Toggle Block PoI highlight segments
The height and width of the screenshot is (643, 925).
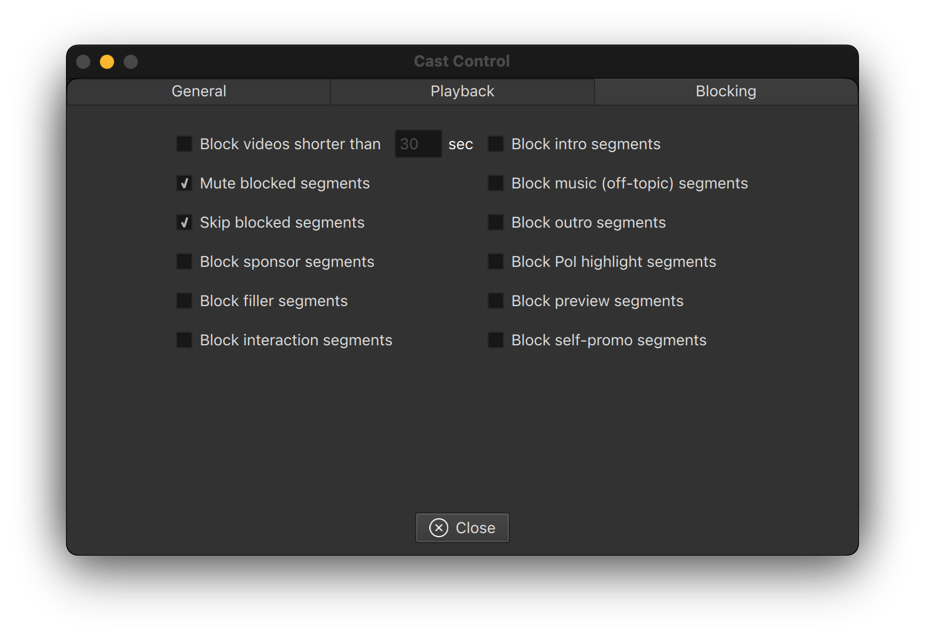[x=496, y=261]
